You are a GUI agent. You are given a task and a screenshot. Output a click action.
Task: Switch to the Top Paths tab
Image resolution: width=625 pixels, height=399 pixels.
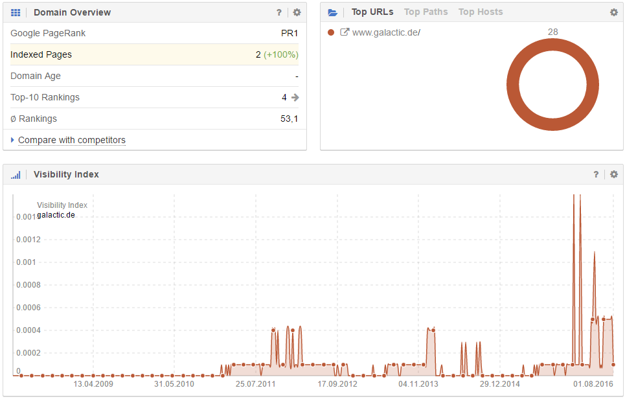click(426, 12)
